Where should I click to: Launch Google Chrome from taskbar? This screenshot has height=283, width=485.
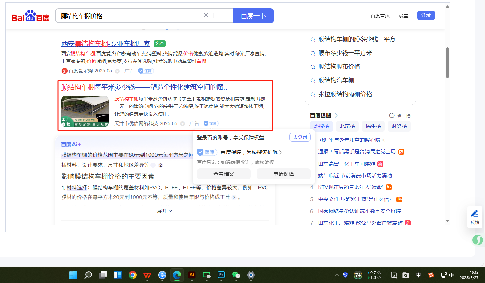pyautogui.click(x=133, y=275)
